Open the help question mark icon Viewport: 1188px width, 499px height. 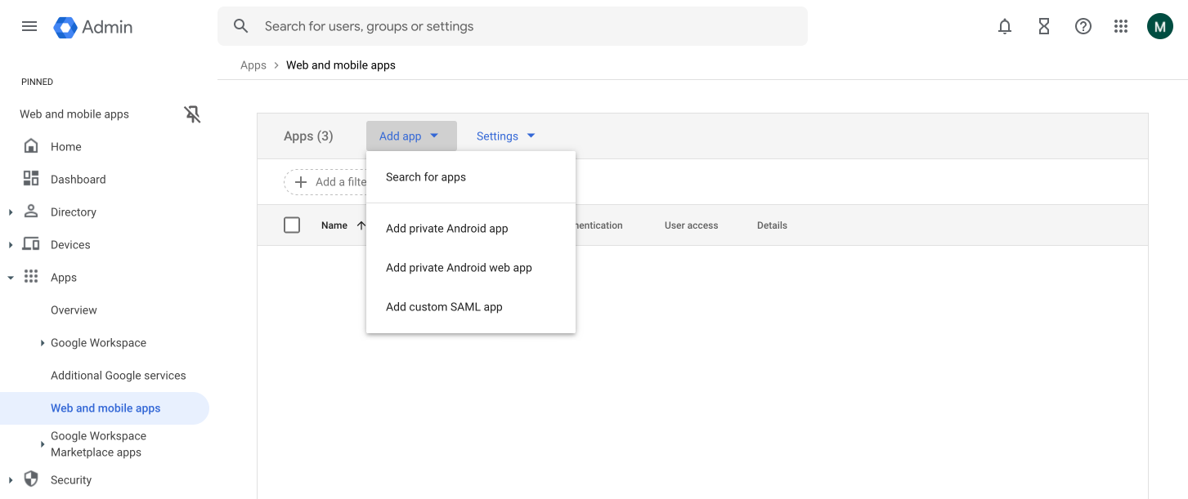1083,26
